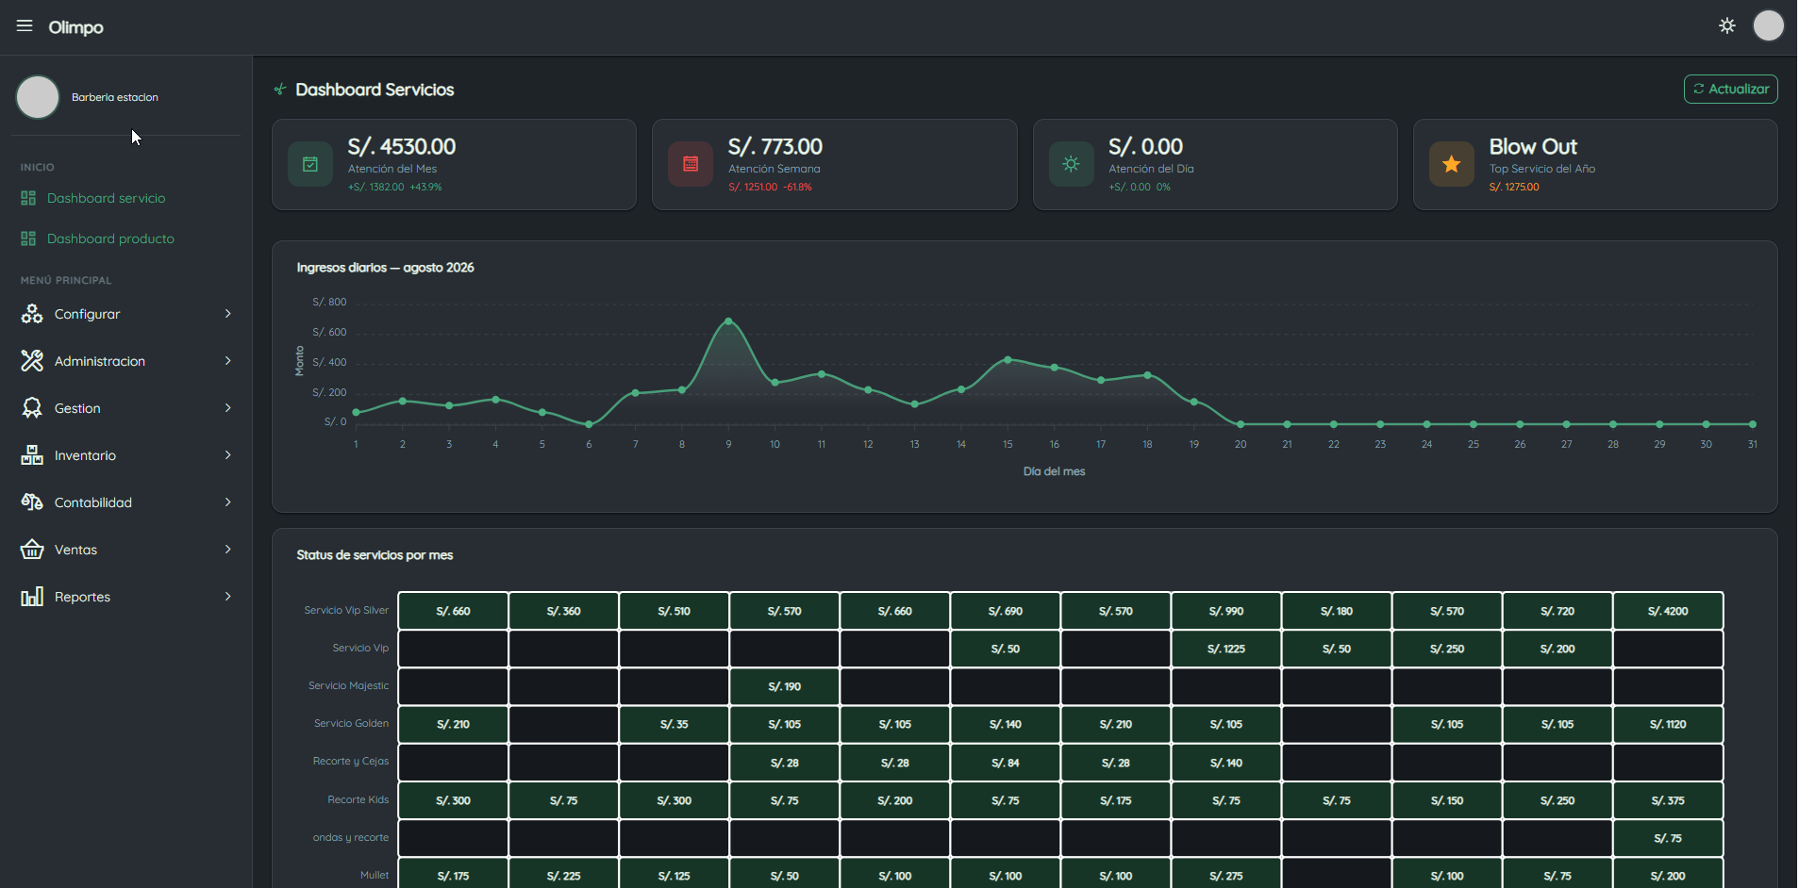Expand the Configurar chevron
The height and width of the screenshot is (888, 1799).
228,314
